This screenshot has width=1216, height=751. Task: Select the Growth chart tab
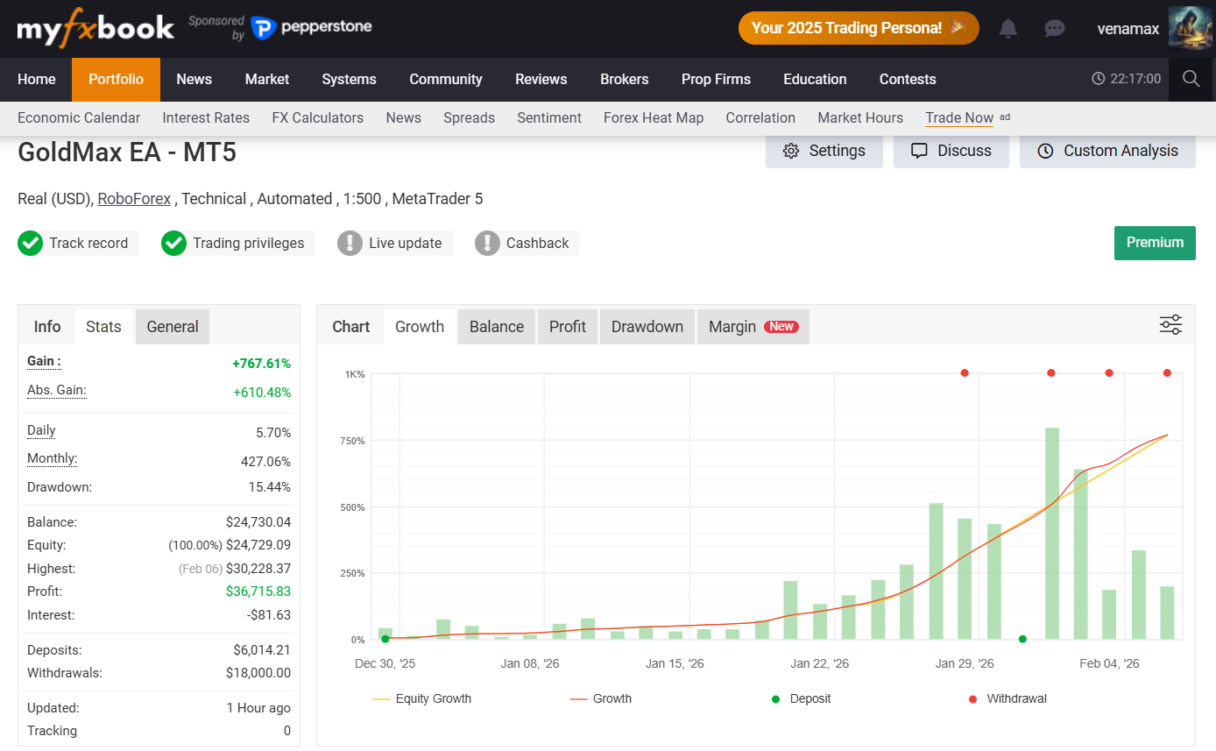(420, 327)
